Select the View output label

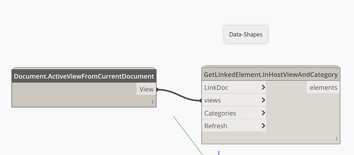(146, 89)
